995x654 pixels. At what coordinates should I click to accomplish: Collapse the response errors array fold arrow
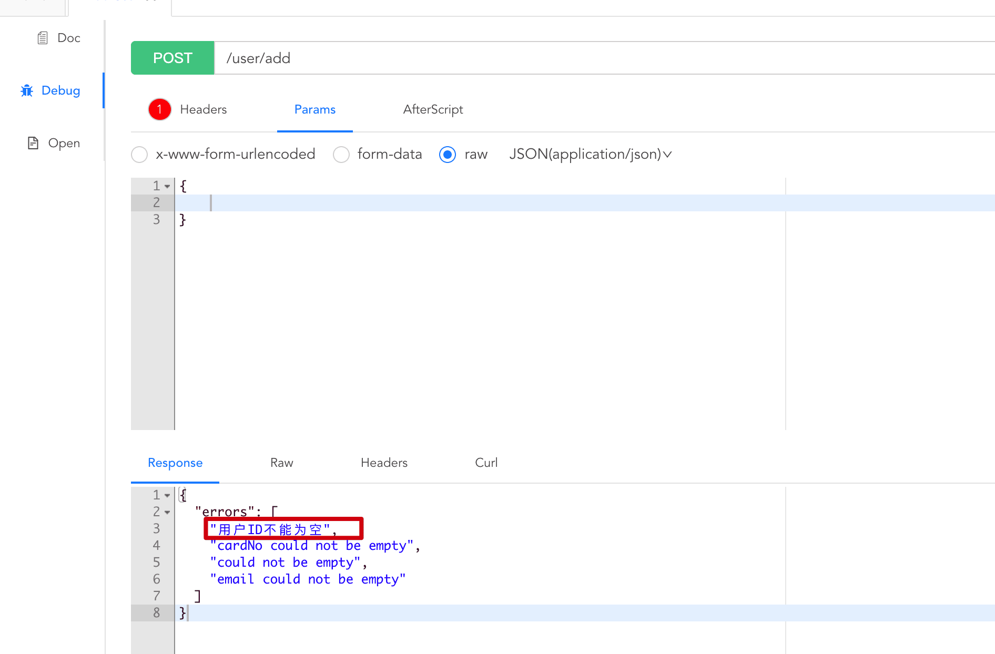coord(167,512)
